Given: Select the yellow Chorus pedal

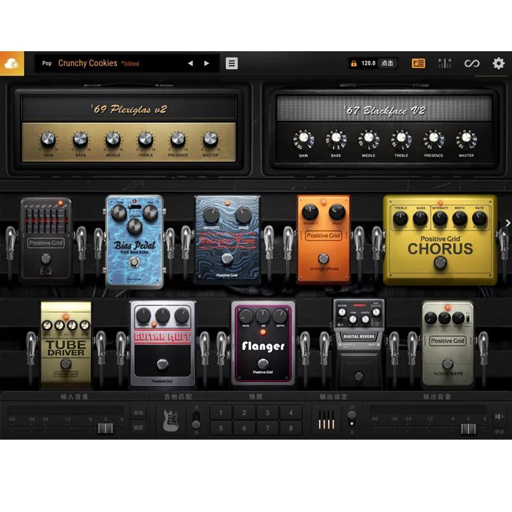Looking at the screenshot, I should [440, 239].
